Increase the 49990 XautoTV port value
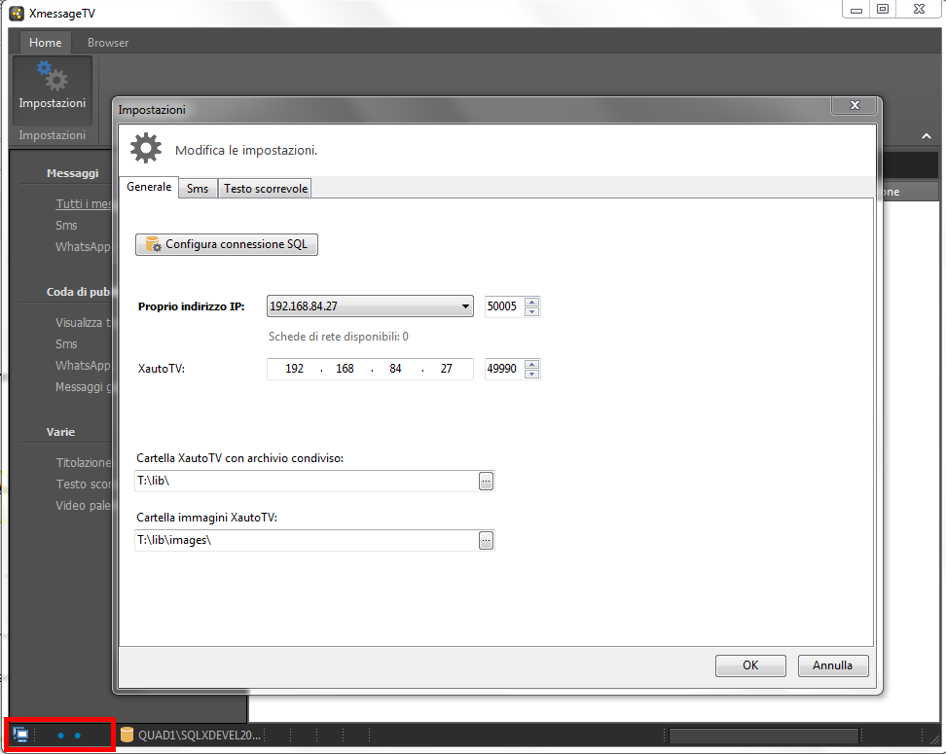946x754 pixels. pos(531,364)
